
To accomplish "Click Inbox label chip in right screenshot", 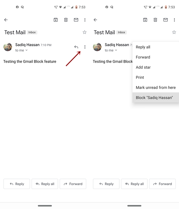I will pyautogui.click(x=121, y=32).
